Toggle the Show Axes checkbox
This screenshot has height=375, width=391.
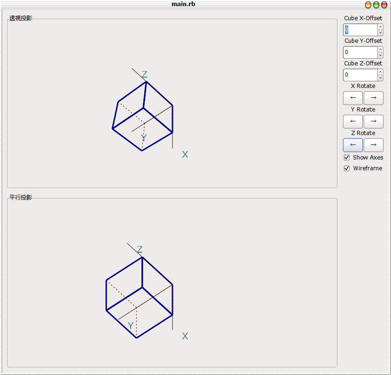coord(347,158)
